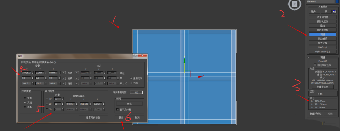This screenshot has height=131, width=340.
Task: Toggle the 重新定向 checkbox
Action: 131,78
